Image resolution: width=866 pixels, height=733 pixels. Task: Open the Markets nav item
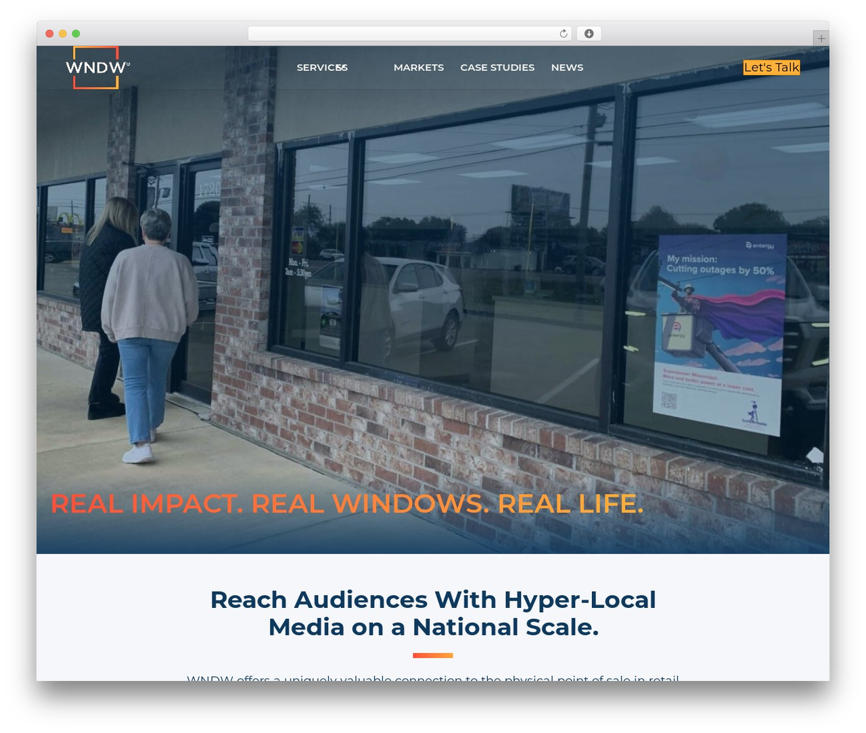coord(419,68)
